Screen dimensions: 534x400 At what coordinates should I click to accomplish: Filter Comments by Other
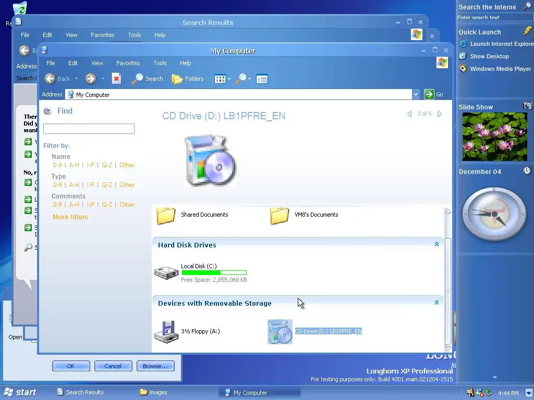tap(127, 204)
